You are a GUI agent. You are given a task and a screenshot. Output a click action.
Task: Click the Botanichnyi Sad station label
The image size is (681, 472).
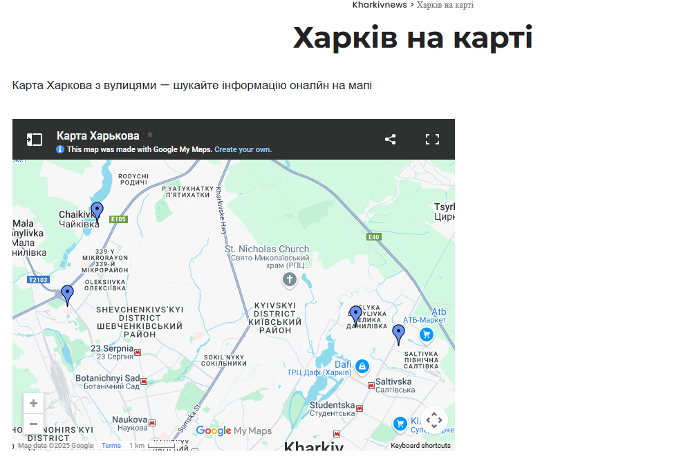point(108,382)
